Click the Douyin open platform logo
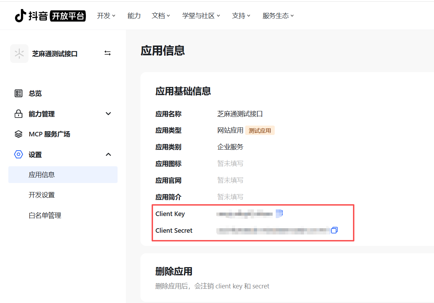 (x=50, y=16)
